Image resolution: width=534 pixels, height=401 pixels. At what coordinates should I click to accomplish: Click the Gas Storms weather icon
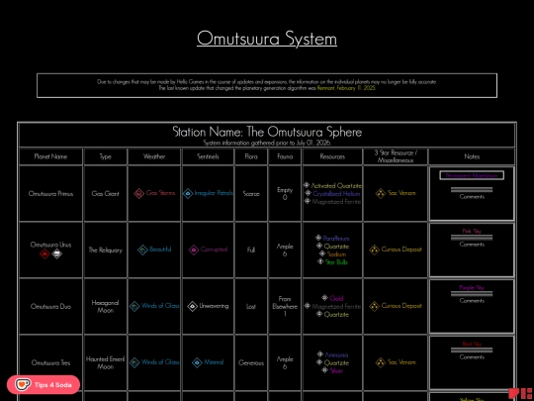[139, 194]
